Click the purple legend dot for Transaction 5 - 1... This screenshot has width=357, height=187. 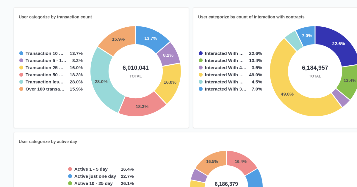[x=21, y=60]
